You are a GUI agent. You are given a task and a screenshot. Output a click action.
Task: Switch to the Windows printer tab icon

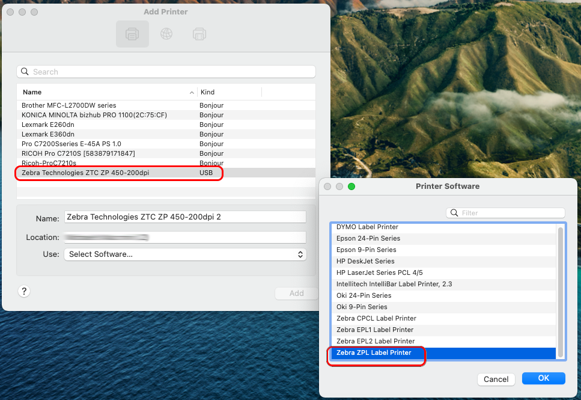[199, 34]
